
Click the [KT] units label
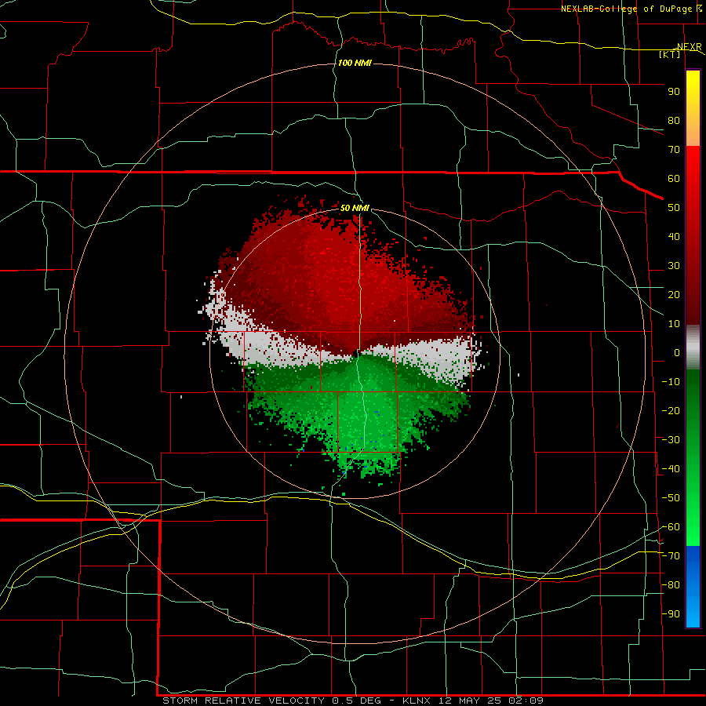(x=670, y=54)
